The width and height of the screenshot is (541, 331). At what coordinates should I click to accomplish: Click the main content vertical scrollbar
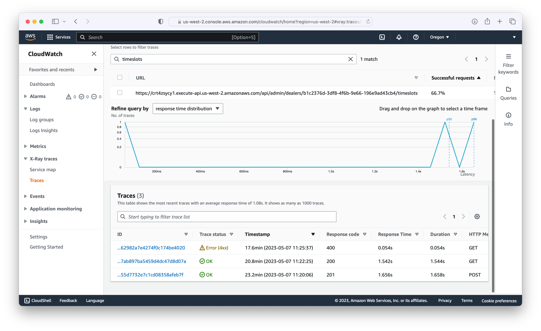click(x=493, y=206)
